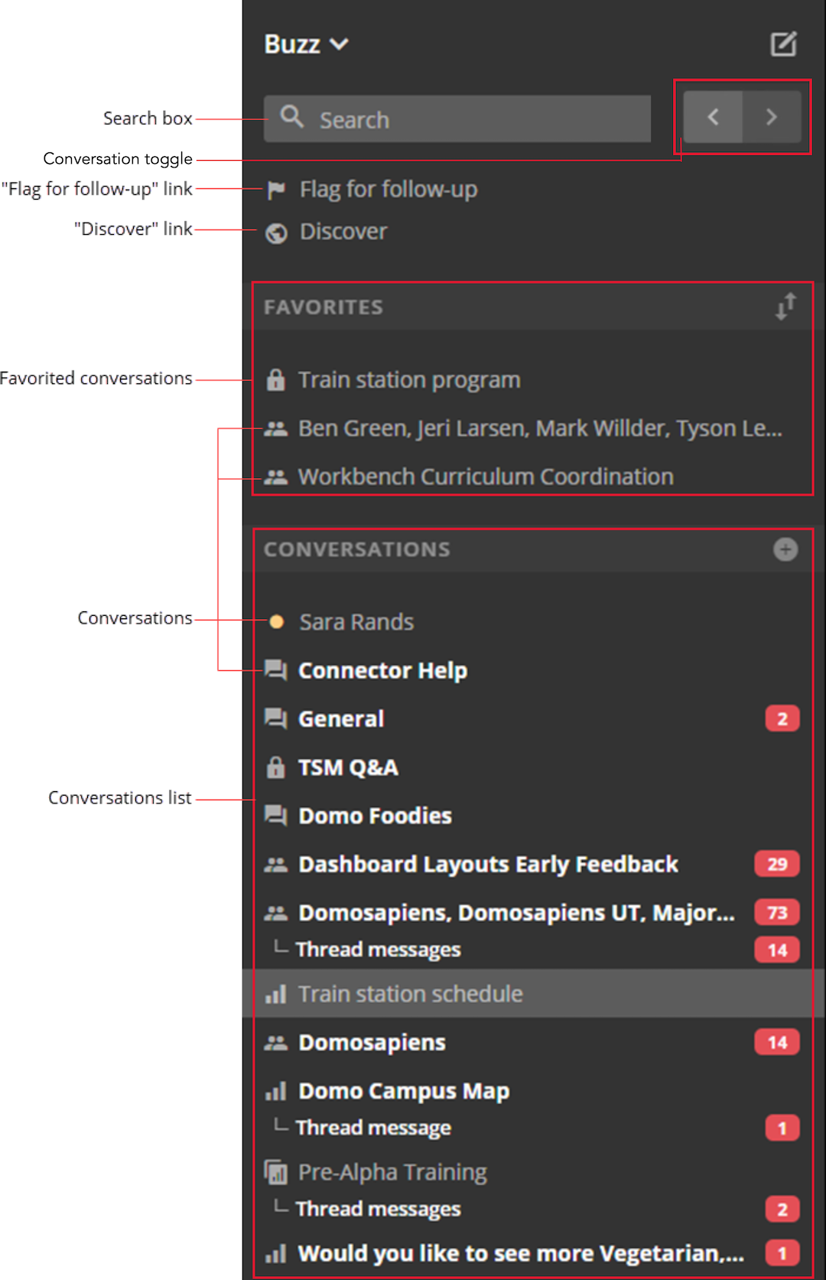
Task: Select Workbench Curriculum Coordination conversation
Action: point(485,477)
